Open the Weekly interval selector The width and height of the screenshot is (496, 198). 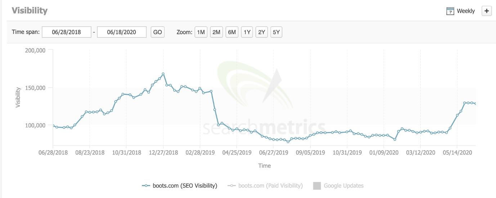click(461, 11)
